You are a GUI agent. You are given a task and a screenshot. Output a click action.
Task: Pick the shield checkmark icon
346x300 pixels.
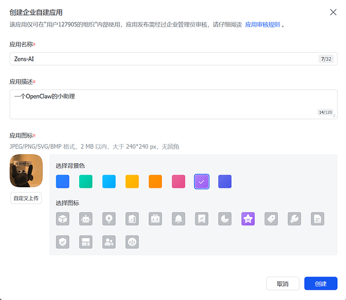(62, 242)
